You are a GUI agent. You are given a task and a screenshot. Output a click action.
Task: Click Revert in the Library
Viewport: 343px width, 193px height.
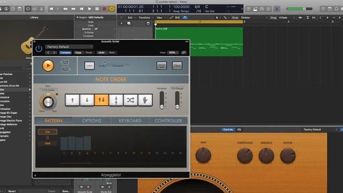click(12, 191)
